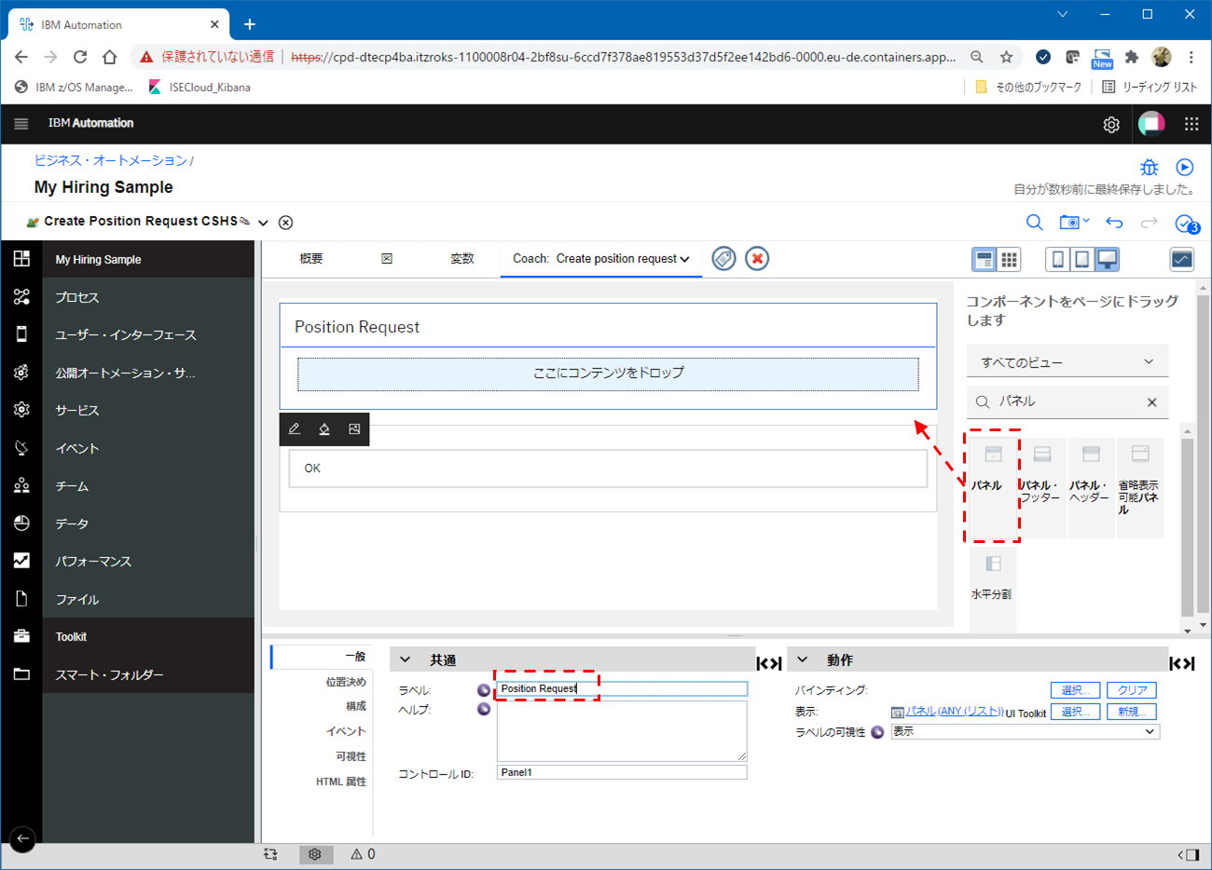Select the phone screen size preview

coord(1057,260)
